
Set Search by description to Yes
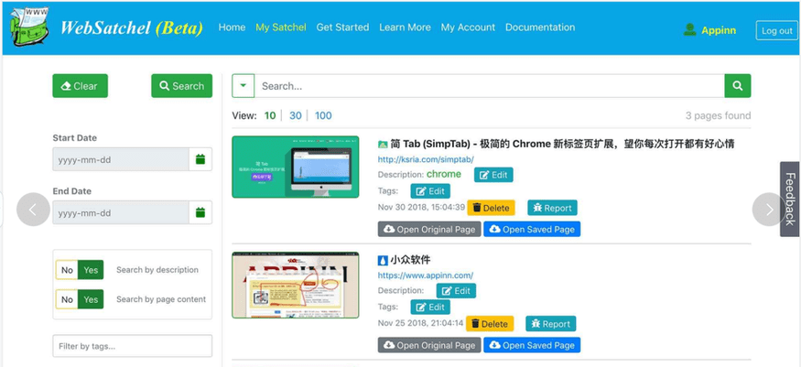pos(91,270)
